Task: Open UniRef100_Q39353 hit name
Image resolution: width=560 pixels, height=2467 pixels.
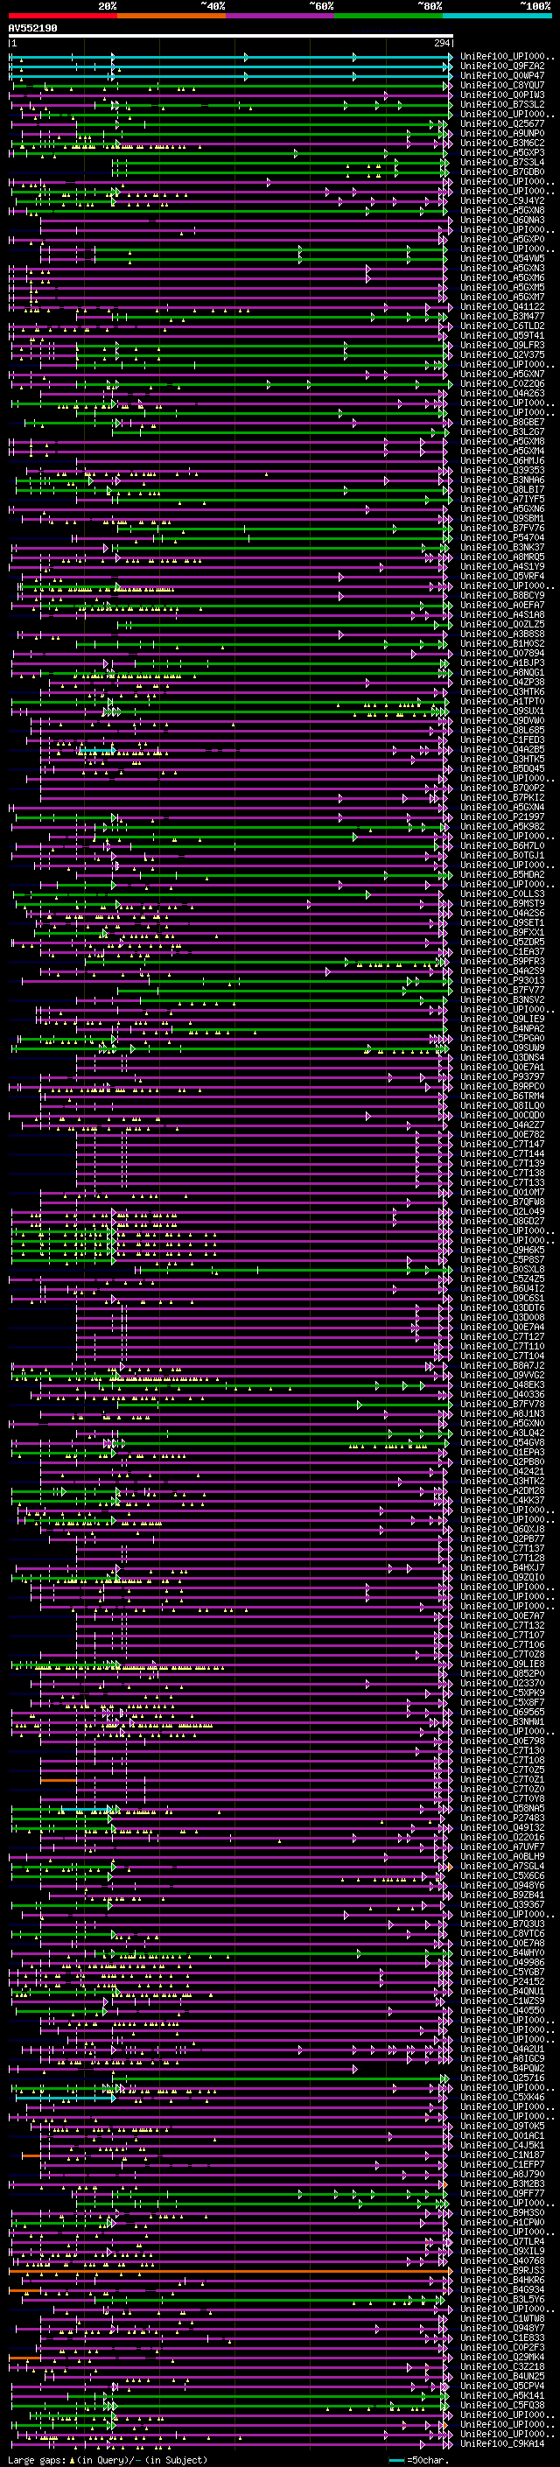Action: 502,470
